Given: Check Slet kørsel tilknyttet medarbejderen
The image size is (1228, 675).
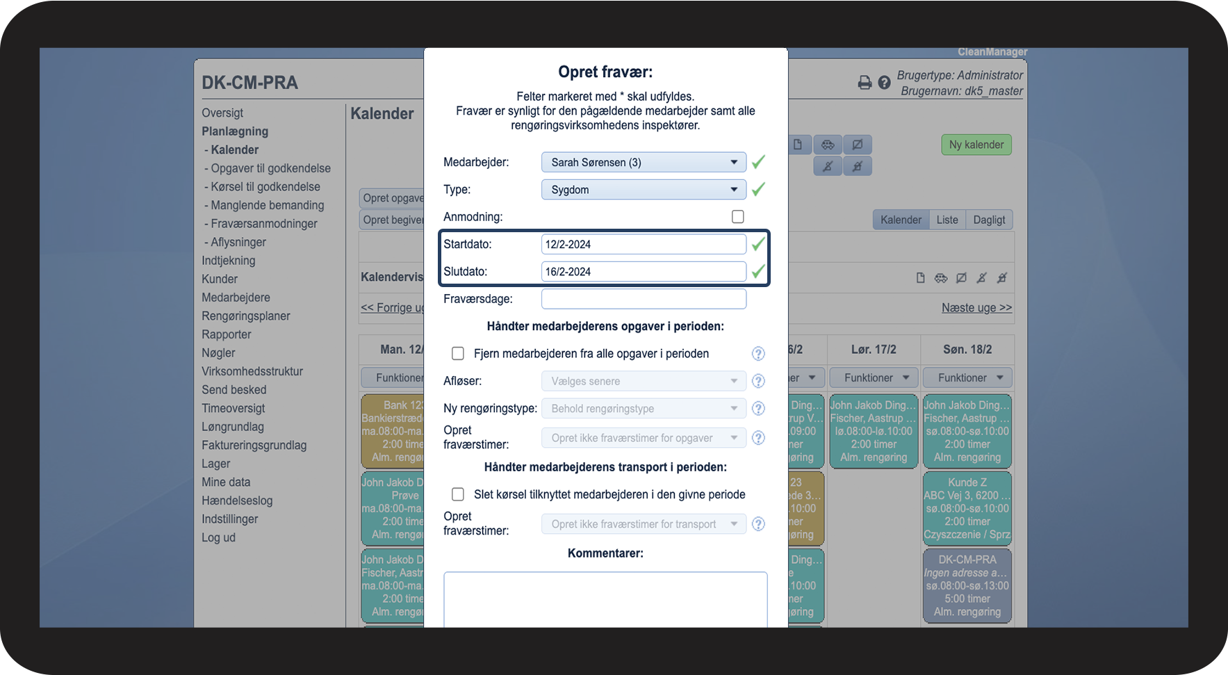Looking at the screenshot, I should click(458, 494).
